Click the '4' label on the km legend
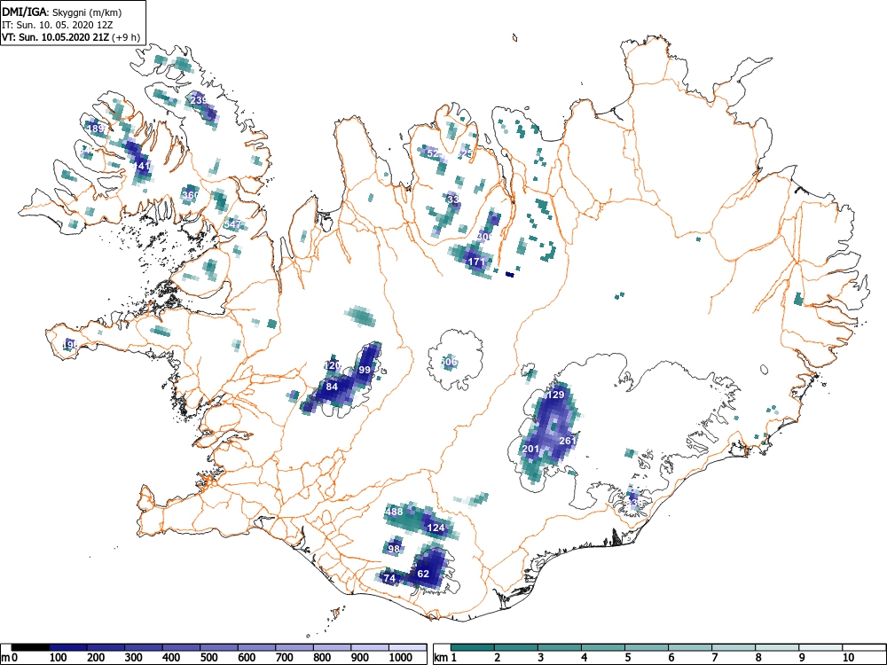This screenshot has height=665, width=887. (585, 658)
